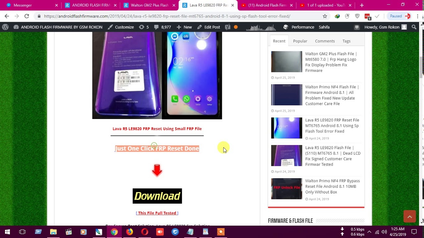Viewport: 424px width, 238px height.
Task: Switch to the (11) Android Flash Firmware YouTube tab
Action: point(266,5)
